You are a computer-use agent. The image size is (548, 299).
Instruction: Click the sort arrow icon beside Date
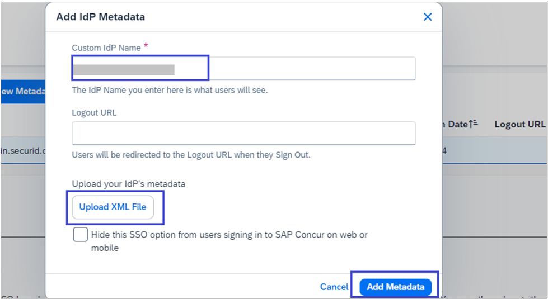[x=474, y=124]
